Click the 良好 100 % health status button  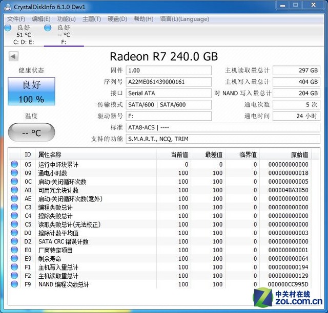click(x=31, y=91)
